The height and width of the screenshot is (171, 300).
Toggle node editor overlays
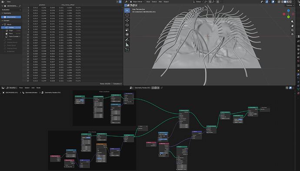(x=290, y=88)
